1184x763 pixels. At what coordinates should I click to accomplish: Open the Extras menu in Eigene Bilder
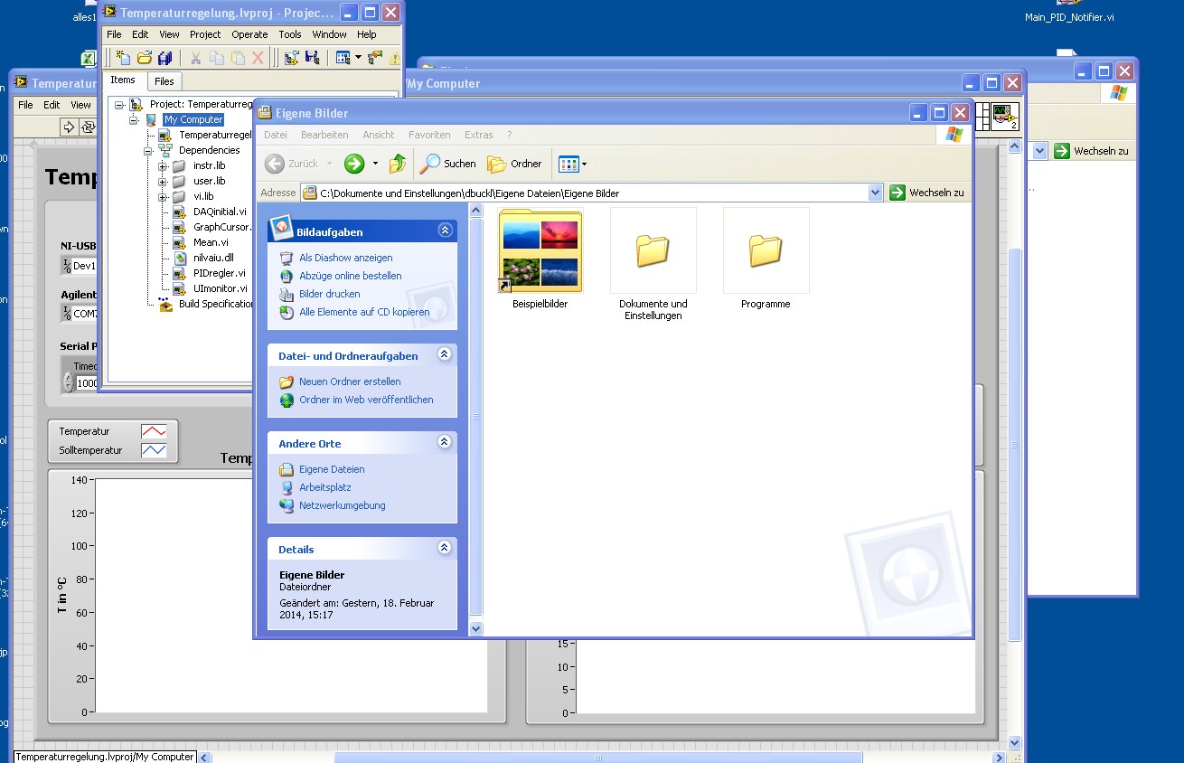(479, 135)
